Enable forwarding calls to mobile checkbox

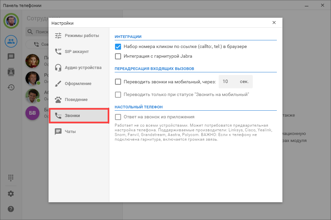[118, 82]
